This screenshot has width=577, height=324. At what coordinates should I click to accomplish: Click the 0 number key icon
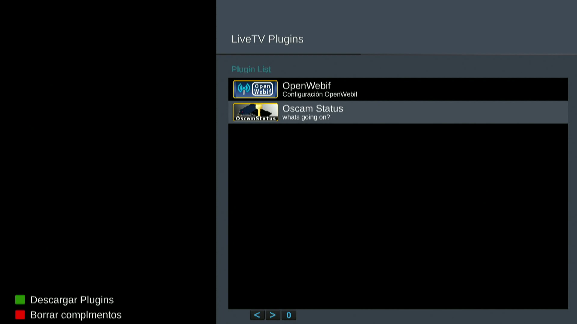pos(288,315)
